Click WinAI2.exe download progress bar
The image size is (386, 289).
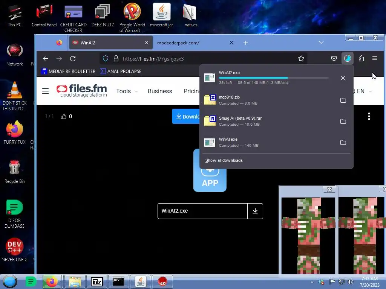274,78
